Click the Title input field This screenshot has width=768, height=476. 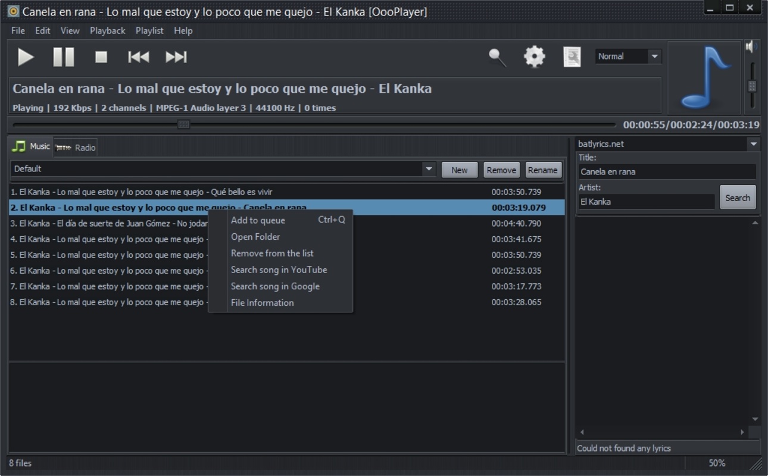(667, 172)
